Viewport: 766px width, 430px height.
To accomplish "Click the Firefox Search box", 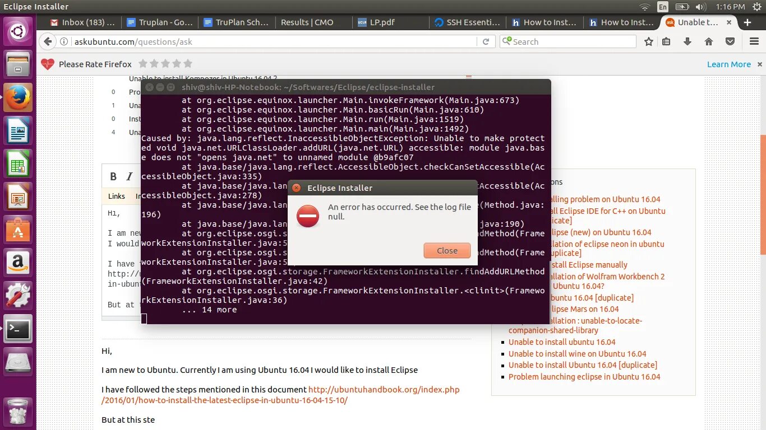I will [x=568, y=42].
